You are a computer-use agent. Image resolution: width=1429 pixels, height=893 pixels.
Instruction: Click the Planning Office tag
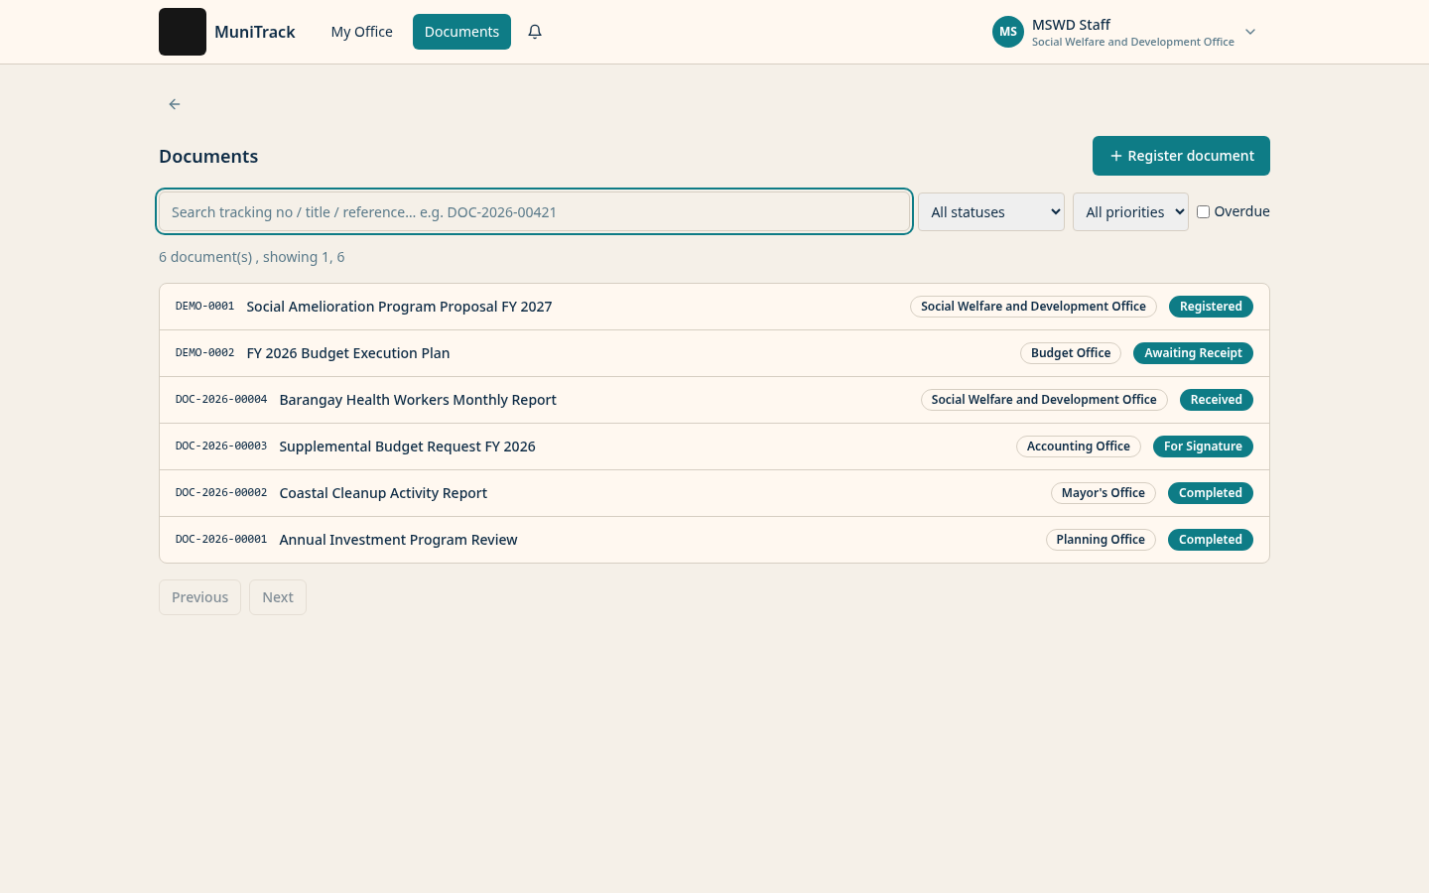[x=1101, y=540]
